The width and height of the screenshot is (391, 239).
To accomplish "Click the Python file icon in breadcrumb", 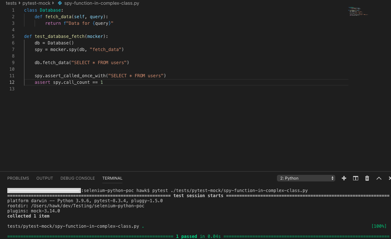I will pyautogui.click(x=60, y=3).
